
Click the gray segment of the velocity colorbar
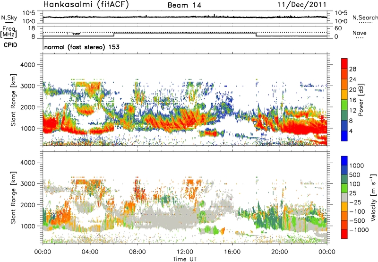tap(344, 197)
